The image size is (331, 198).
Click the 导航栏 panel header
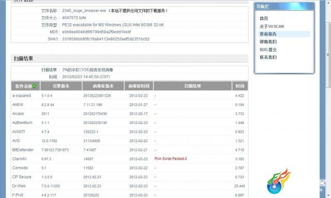284,7
